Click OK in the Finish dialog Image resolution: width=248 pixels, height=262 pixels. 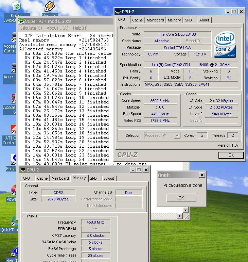pos(181,198)
